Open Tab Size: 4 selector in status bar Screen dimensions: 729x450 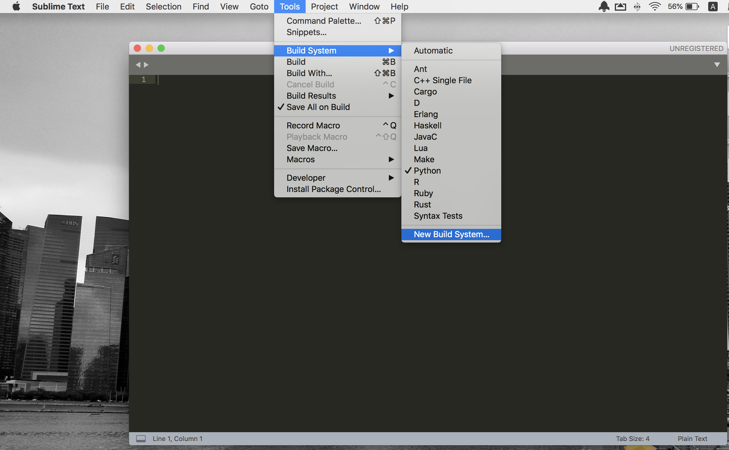click(633, 438)
